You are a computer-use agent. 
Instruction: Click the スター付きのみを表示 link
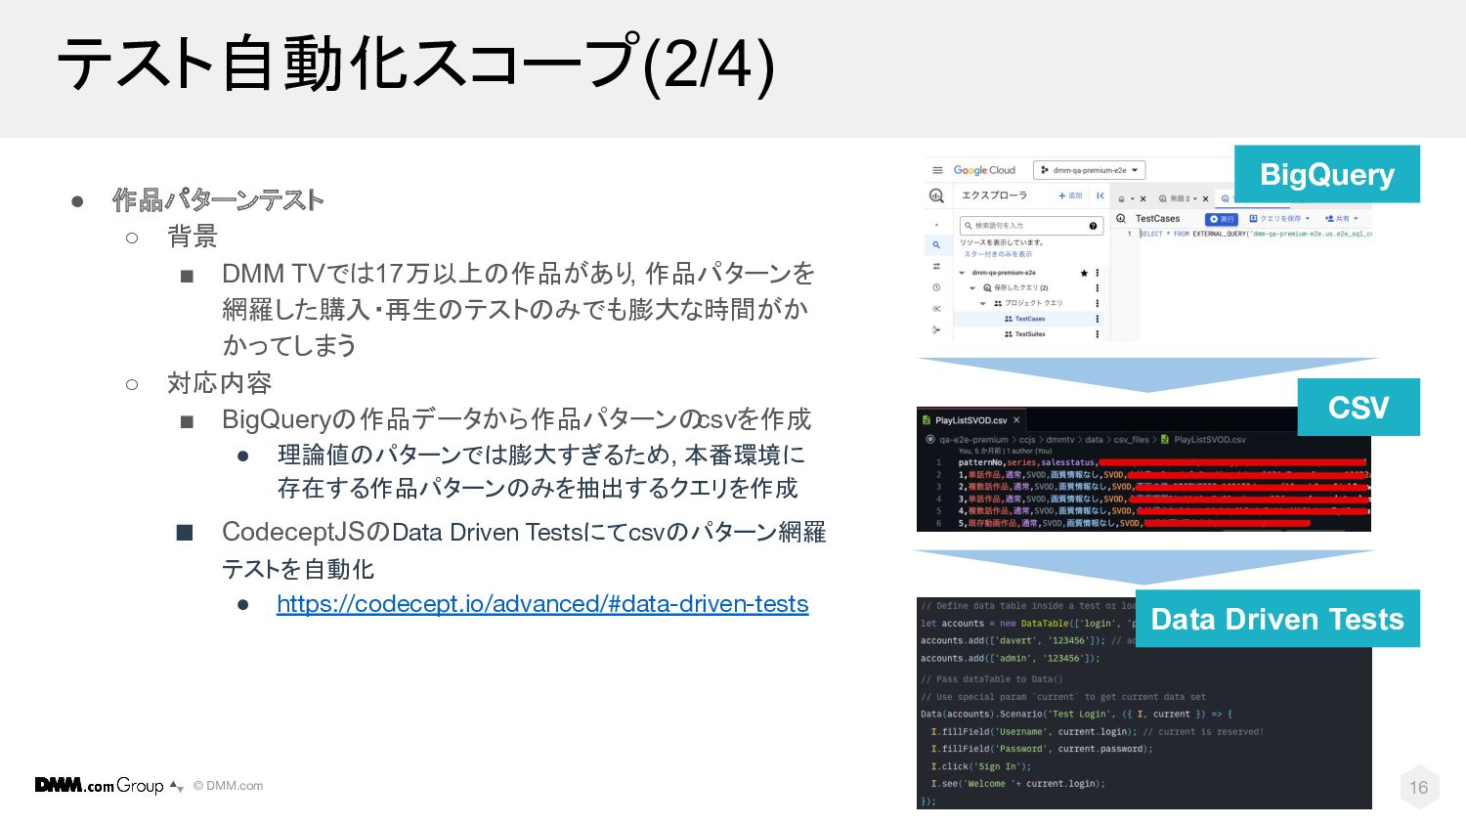[998, 254]
